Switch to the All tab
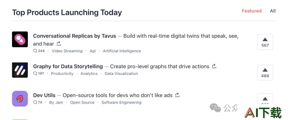The width and height of the screenshot is (291, 120). (x=273, y=11)
